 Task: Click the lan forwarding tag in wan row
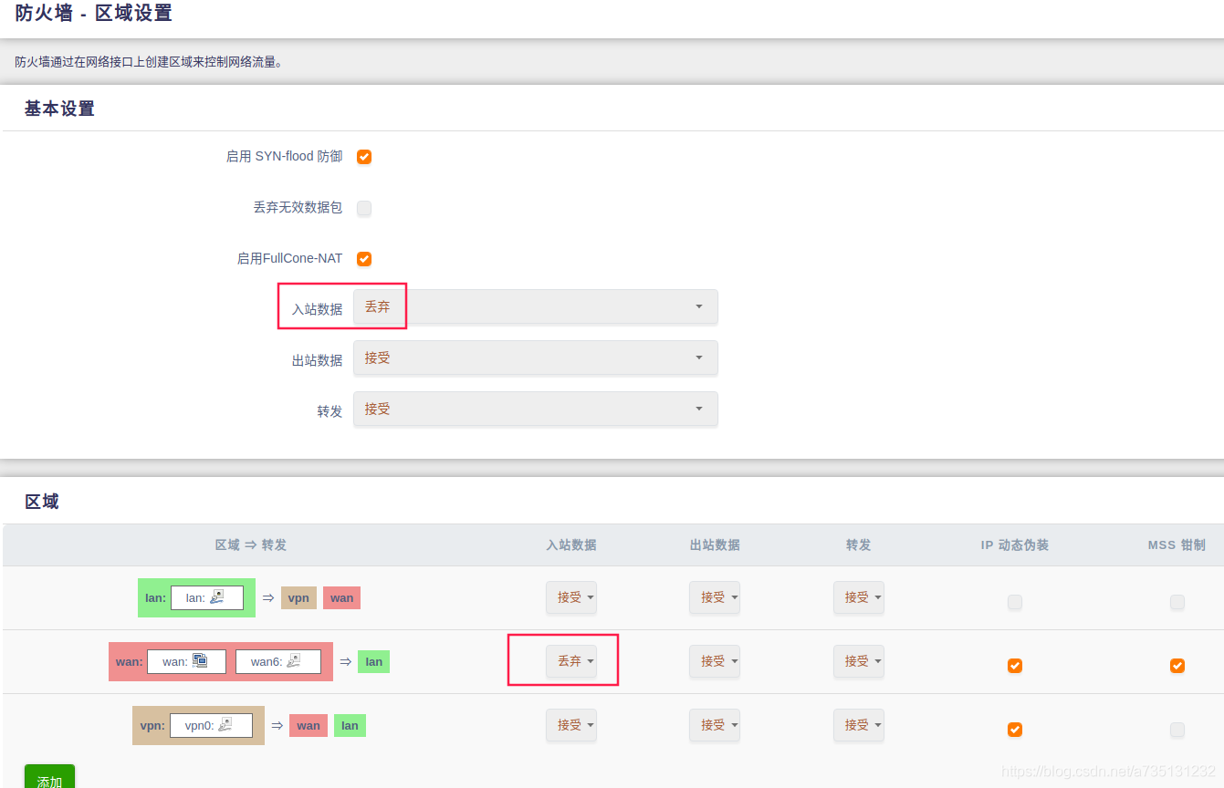[x=373, y=662]
